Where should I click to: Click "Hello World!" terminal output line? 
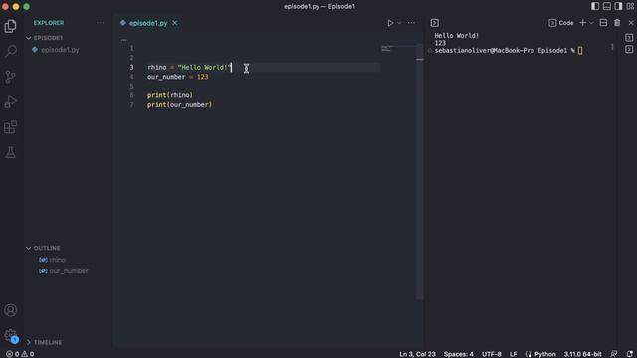456,36
